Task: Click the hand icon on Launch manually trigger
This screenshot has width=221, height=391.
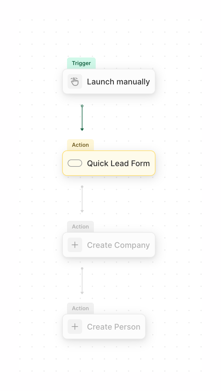Action: click(x=75, y=81)
